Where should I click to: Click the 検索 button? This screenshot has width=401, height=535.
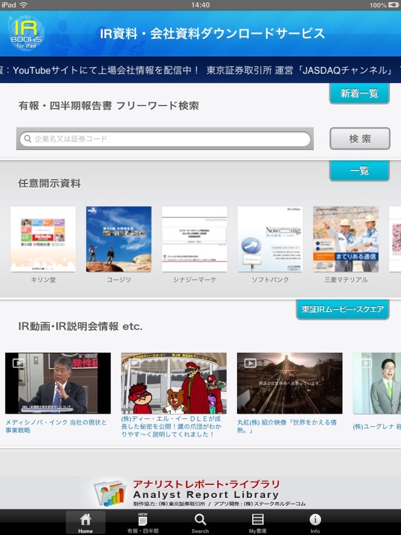(x=360, y=139)
